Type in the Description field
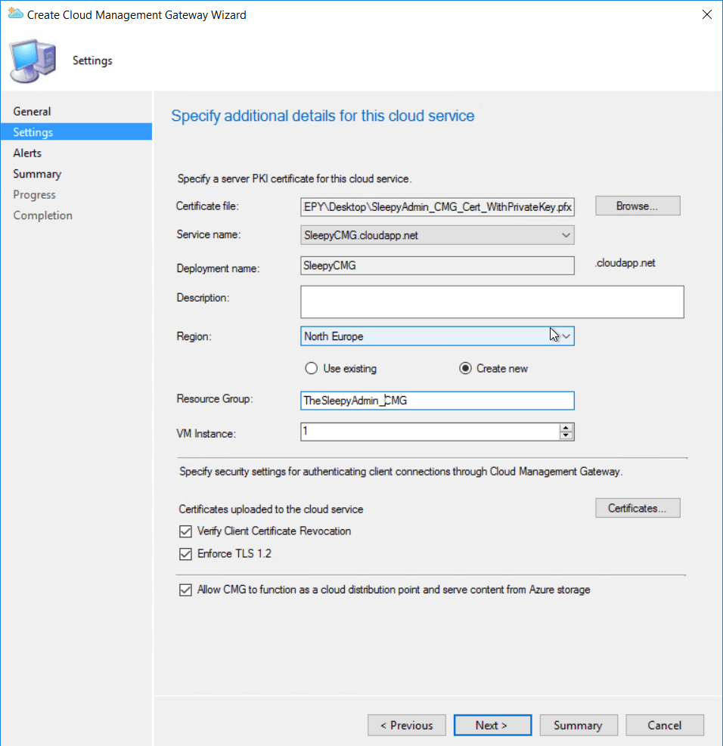The width and height of the screenshot is (723, 746). click(x=492, y=302)
